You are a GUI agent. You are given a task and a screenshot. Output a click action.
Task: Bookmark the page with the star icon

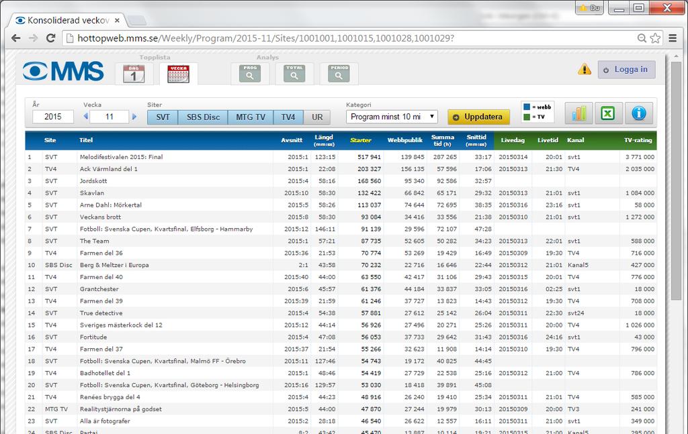[x=655, y=38]
